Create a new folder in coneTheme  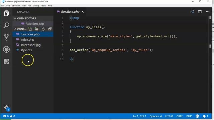(x=36, y=29)
